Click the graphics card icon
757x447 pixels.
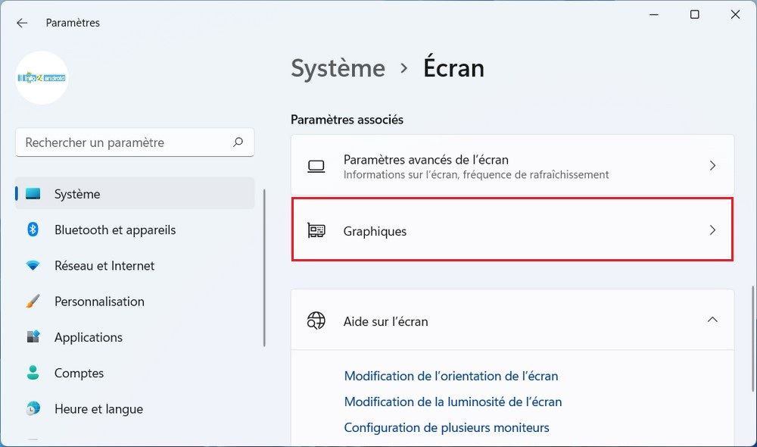(316, 231)
